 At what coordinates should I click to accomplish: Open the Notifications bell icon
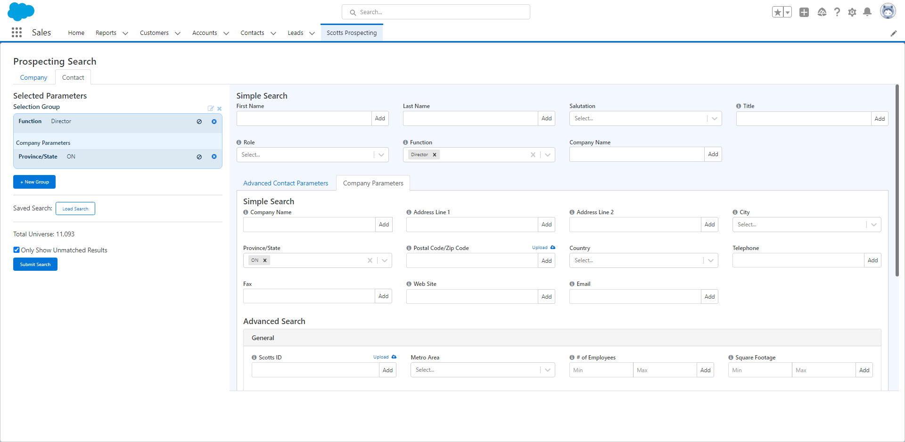coord(867,12)
